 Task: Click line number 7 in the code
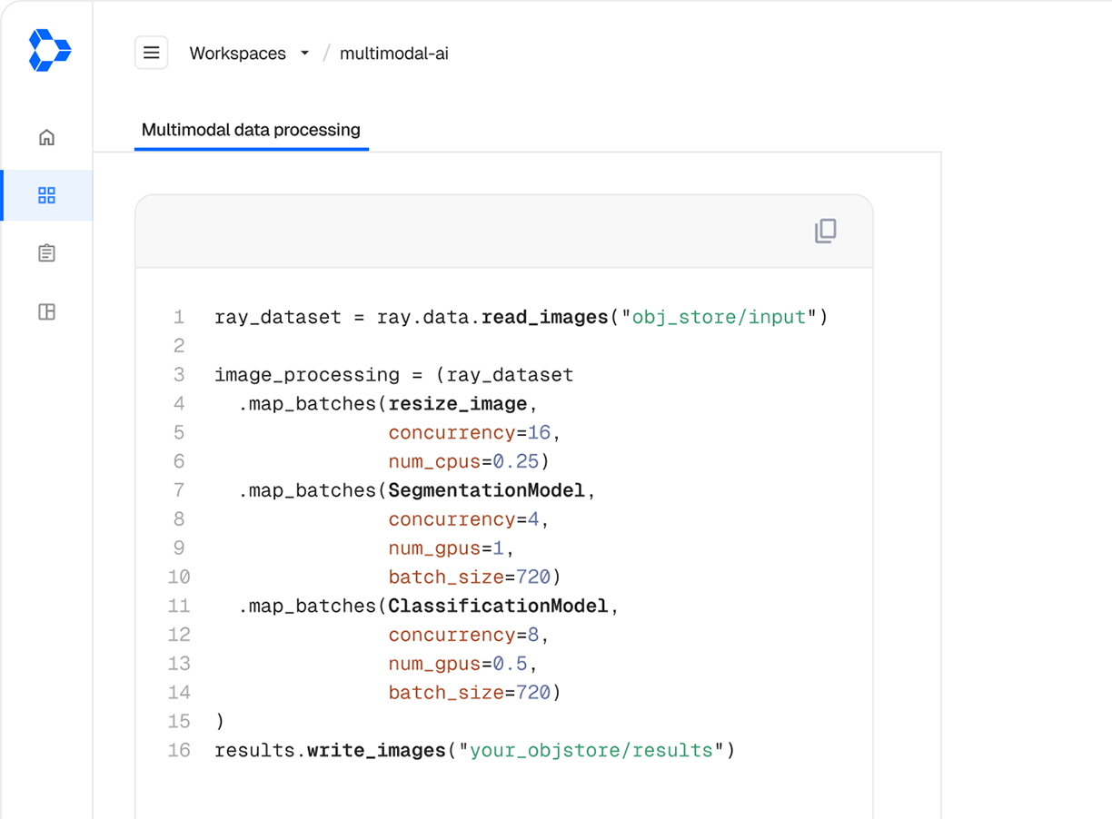point(179,489)
